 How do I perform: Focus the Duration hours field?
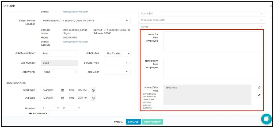tap(49, 108)
